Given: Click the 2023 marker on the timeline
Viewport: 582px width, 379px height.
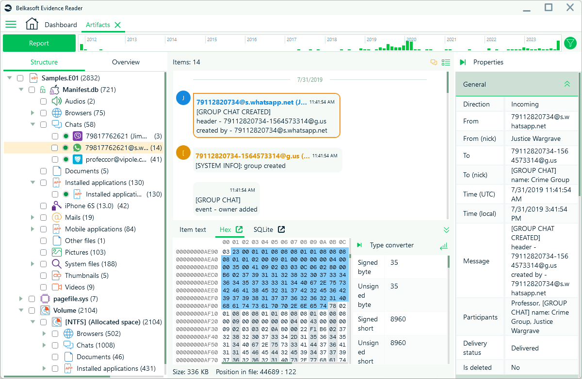Looking at the screenshot, I should [x=531, y=39].
